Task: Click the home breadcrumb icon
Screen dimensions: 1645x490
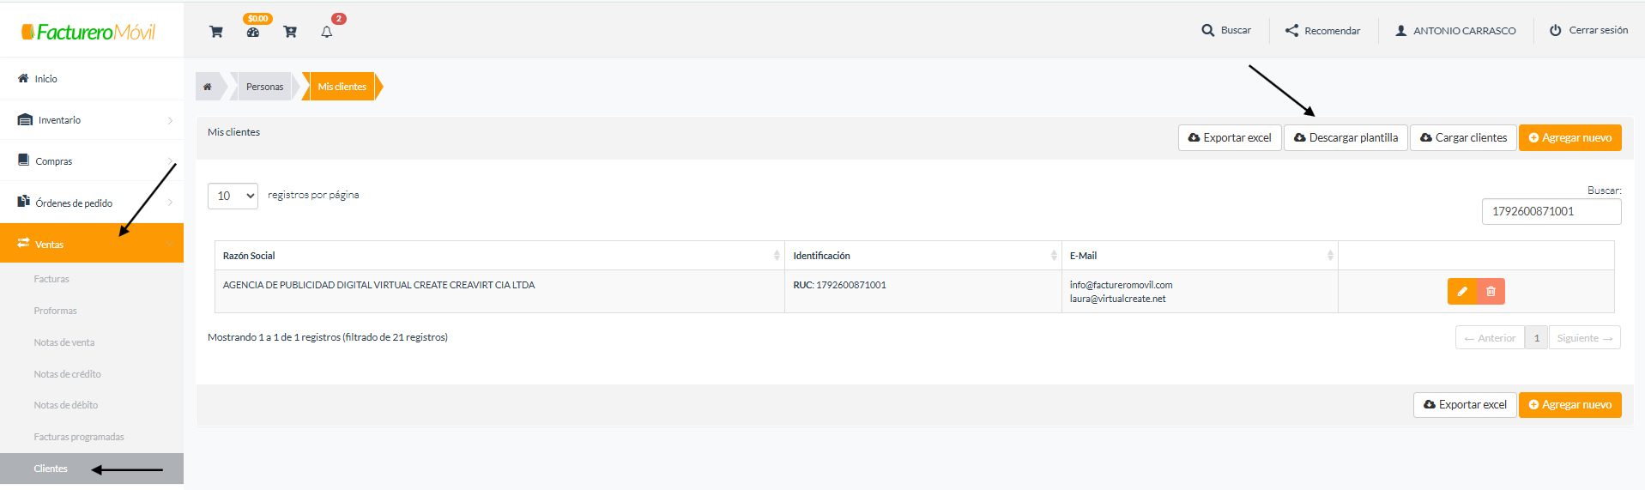Action: 208,87
